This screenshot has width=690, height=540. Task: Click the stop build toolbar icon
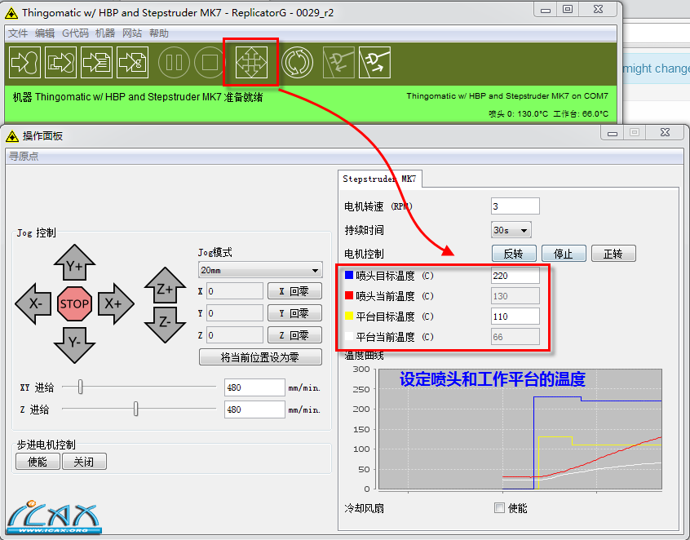(x=210, y=63)
